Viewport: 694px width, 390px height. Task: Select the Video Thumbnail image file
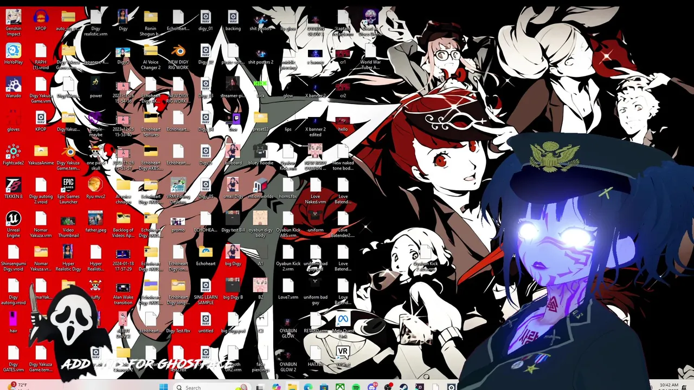(x=68, y=225)
